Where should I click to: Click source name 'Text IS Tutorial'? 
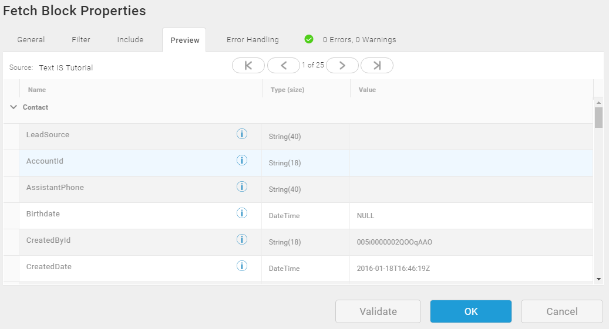click(66, 67)
